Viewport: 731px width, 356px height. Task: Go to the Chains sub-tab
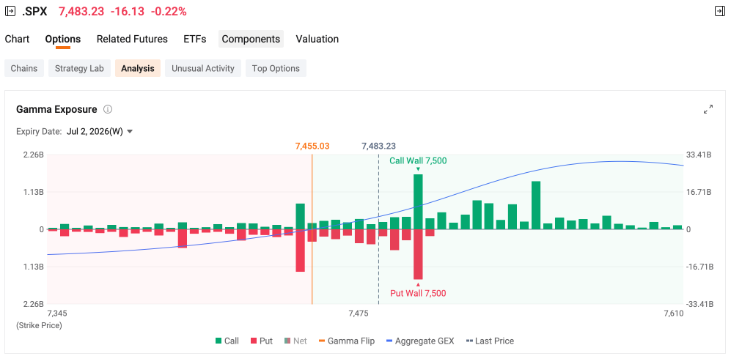[23, 68]
